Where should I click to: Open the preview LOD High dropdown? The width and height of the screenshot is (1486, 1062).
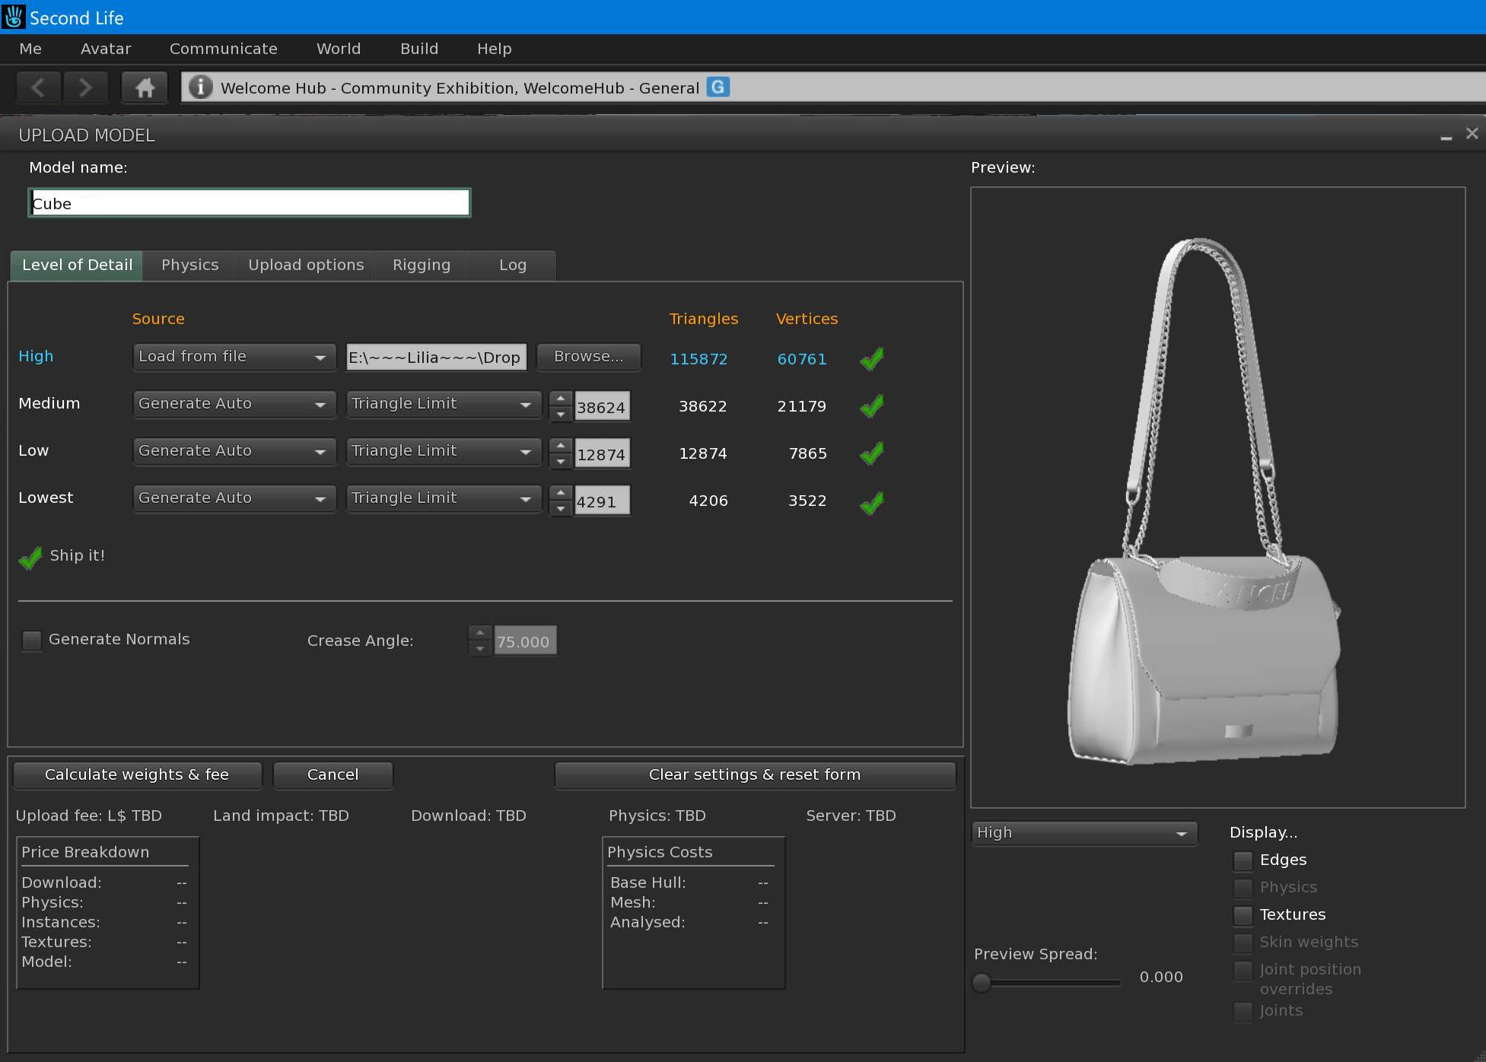coord(1083,833)
